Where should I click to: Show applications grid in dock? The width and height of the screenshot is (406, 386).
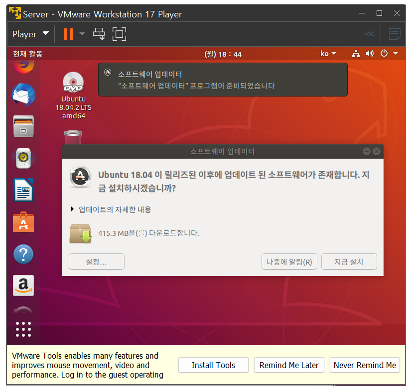point(23,329)
